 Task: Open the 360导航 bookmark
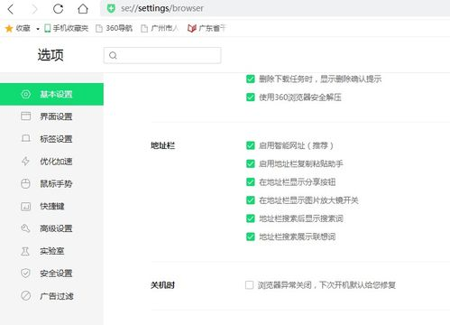(114, 28)
